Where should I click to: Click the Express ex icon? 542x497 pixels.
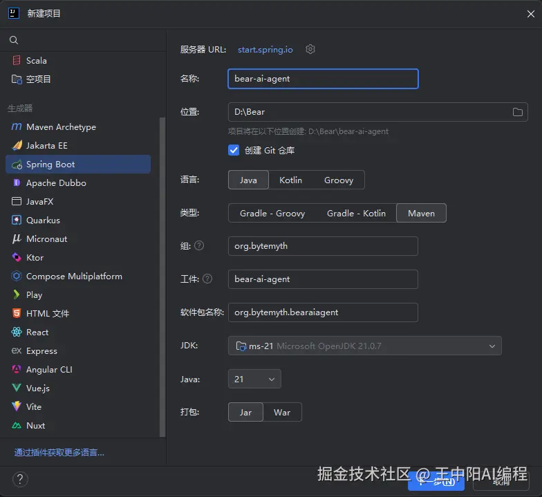click(x=17, y=351)
